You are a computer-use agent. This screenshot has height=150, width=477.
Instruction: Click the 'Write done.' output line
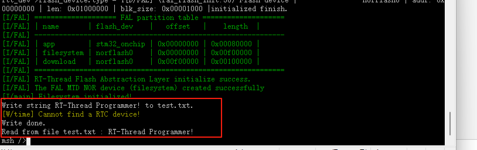point(23,123)
